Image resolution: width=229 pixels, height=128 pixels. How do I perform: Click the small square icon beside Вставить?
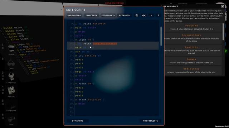click(x=137, y=15)
